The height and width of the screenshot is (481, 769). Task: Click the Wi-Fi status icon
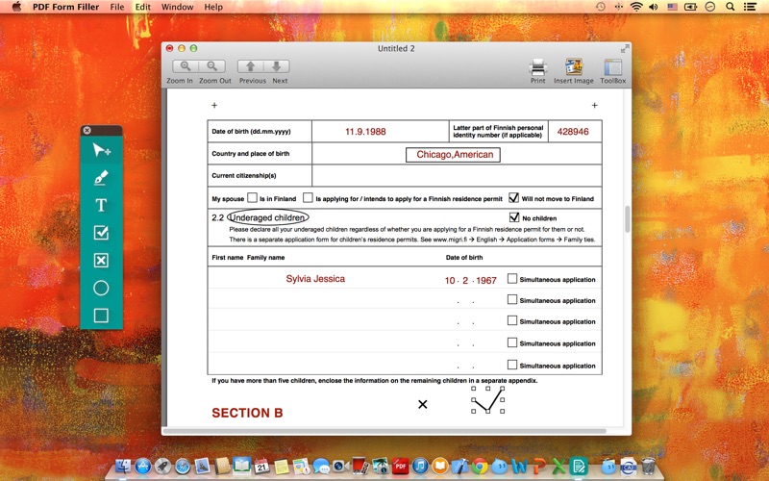(x=636, y=7)
